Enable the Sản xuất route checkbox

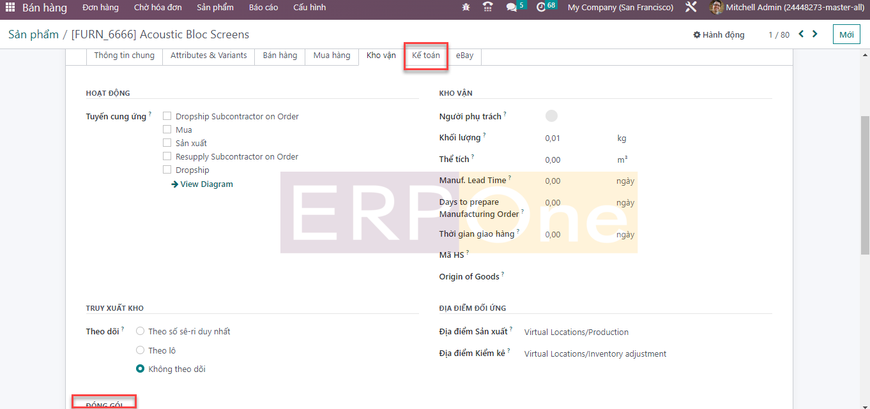pos(167,143)
